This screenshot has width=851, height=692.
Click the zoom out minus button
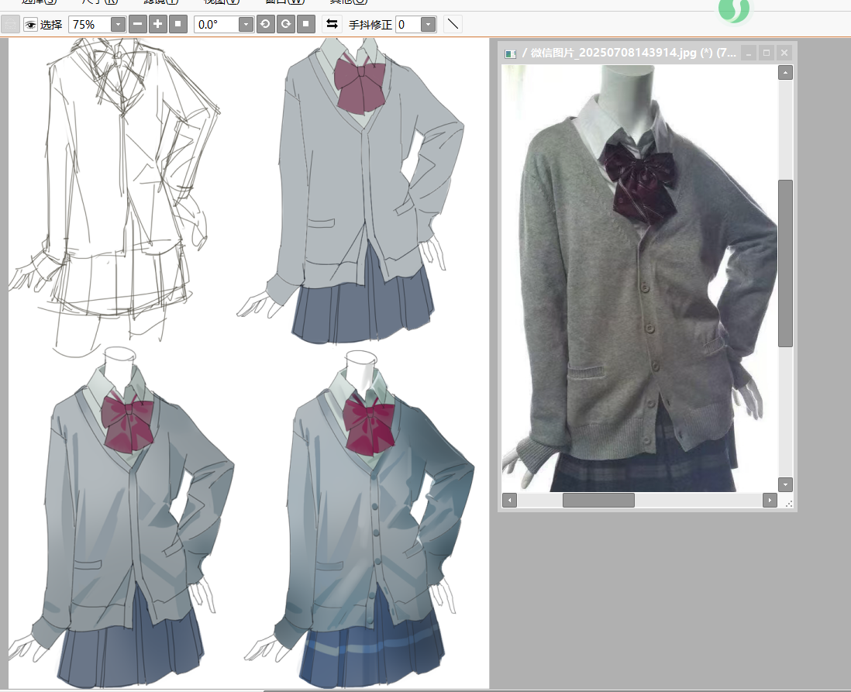coord(137,24)
